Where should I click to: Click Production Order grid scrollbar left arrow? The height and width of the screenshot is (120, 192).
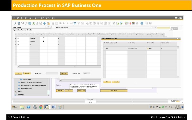[60, 81]
